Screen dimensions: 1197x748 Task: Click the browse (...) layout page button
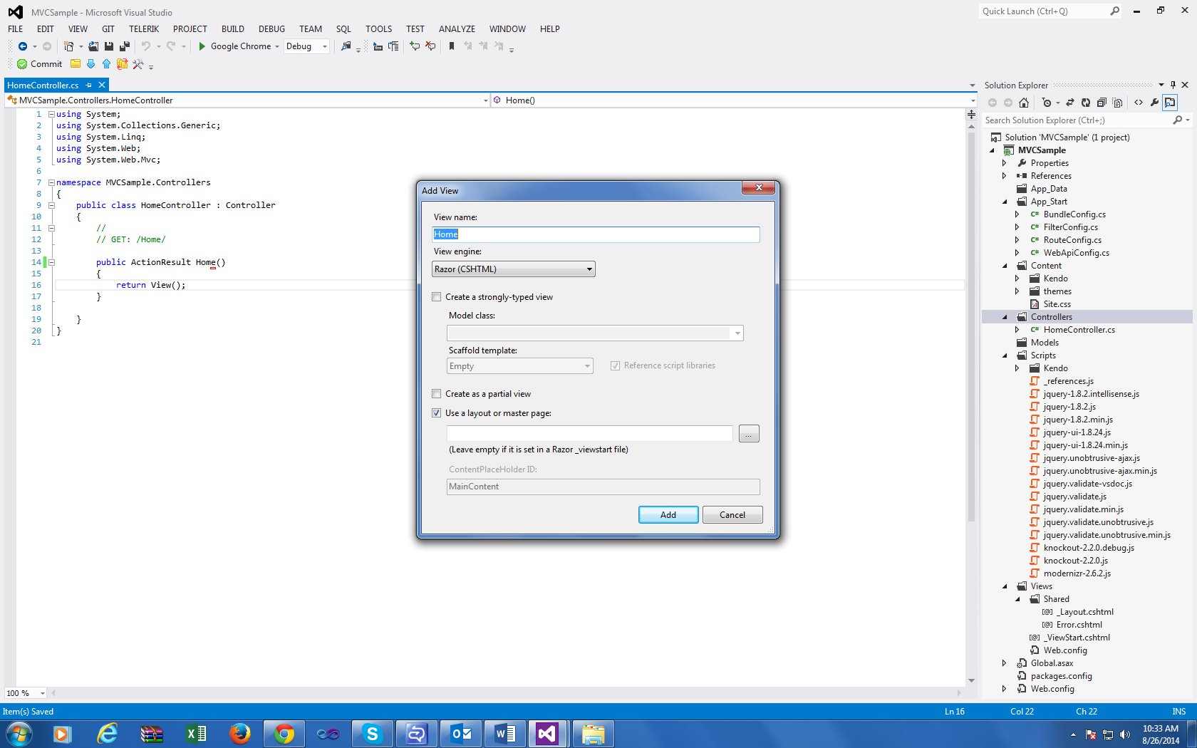749,434
